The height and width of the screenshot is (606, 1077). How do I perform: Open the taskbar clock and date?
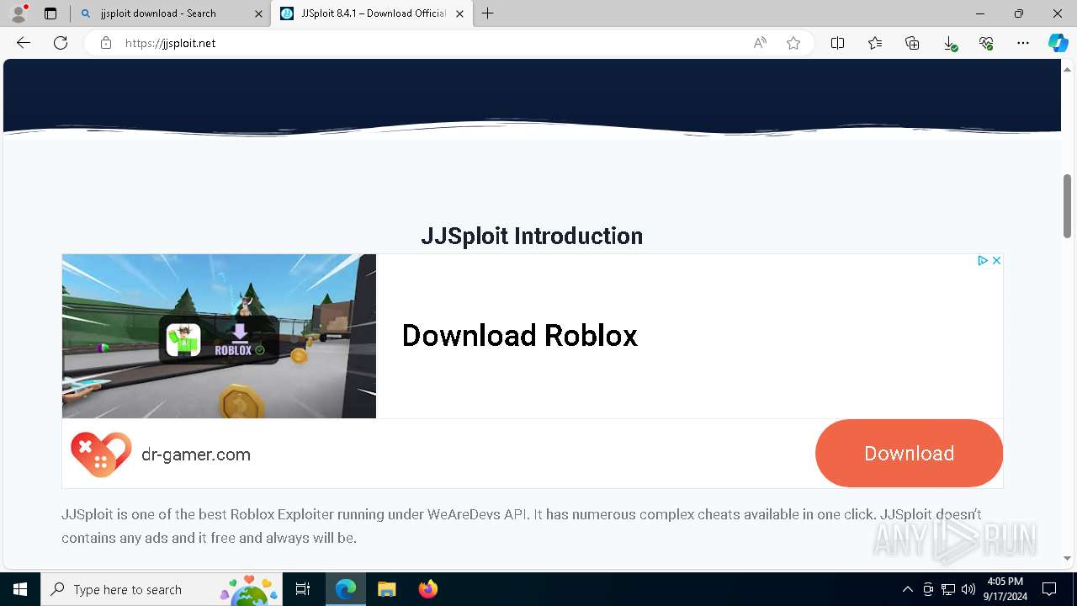pyautogui.click(x=1005, y=589)
